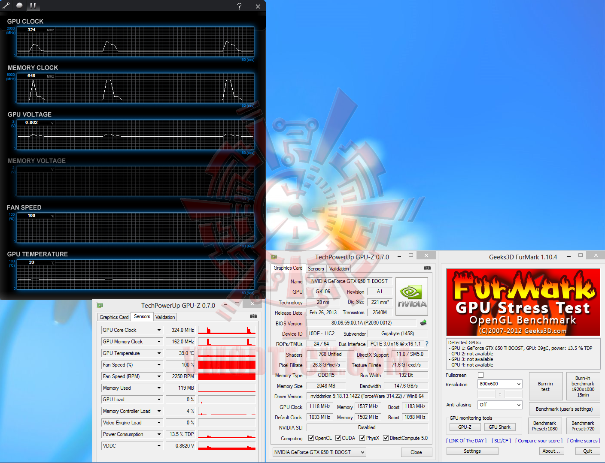This screenshot has width=605, height=463.
Task: Click the NVIDIA logo in GPU-Z
Action: click(x=412, y=297)
